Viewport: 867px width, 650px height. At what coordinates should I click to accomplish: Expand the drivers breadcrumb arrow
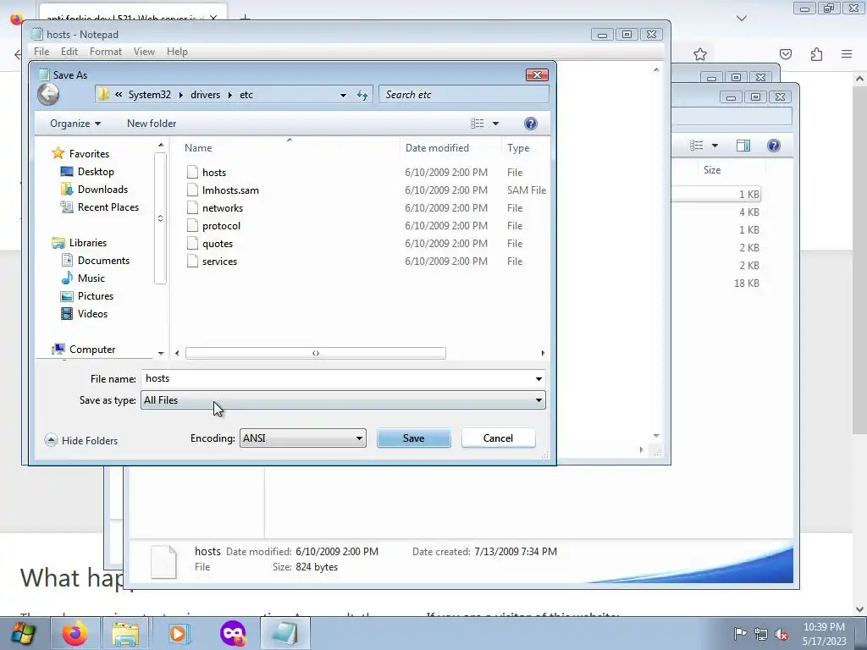pyautogui.click(x=229, y=95)
